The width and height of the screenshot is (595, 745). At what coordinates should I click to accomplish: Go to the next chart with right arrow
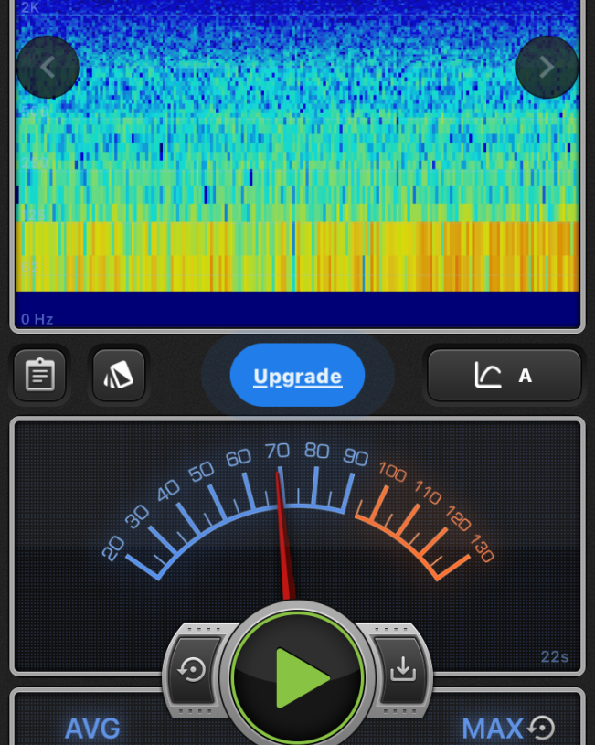[547, 67]
